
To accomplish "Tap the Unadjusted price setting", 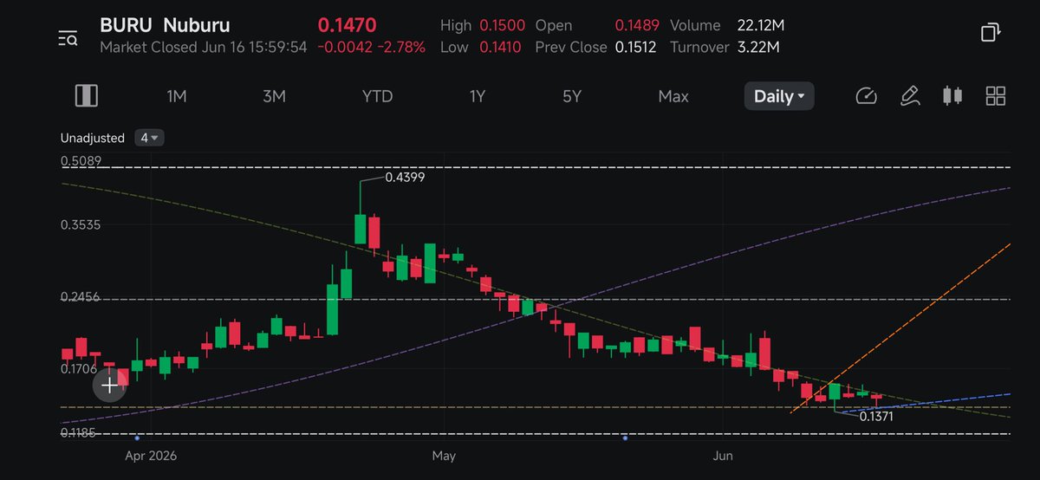I will [x=93, y=138].
